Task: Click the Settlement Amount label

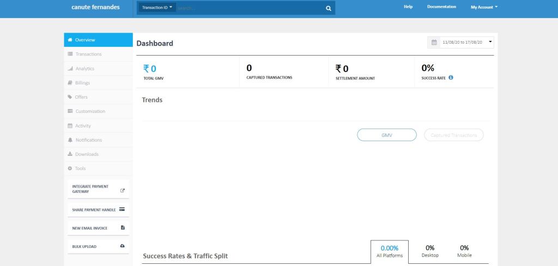Action: (355, 78)
